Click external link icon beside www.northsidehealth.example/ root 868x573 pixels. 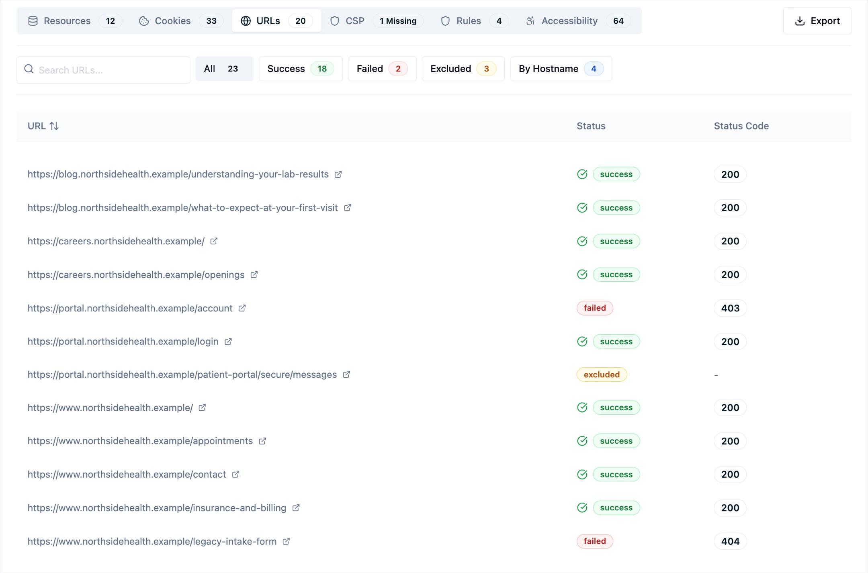[202, 408]
